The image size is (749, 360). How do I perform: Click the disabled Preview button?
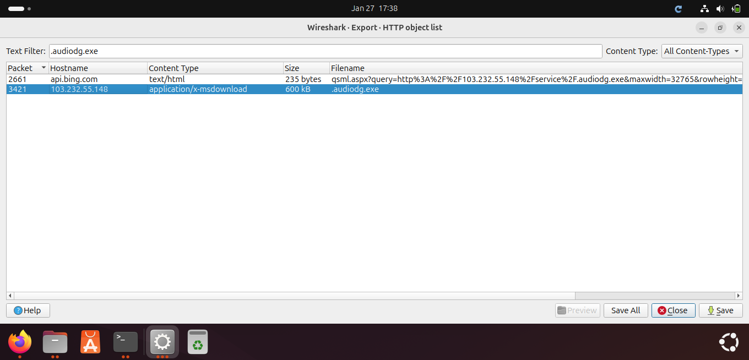577,310
